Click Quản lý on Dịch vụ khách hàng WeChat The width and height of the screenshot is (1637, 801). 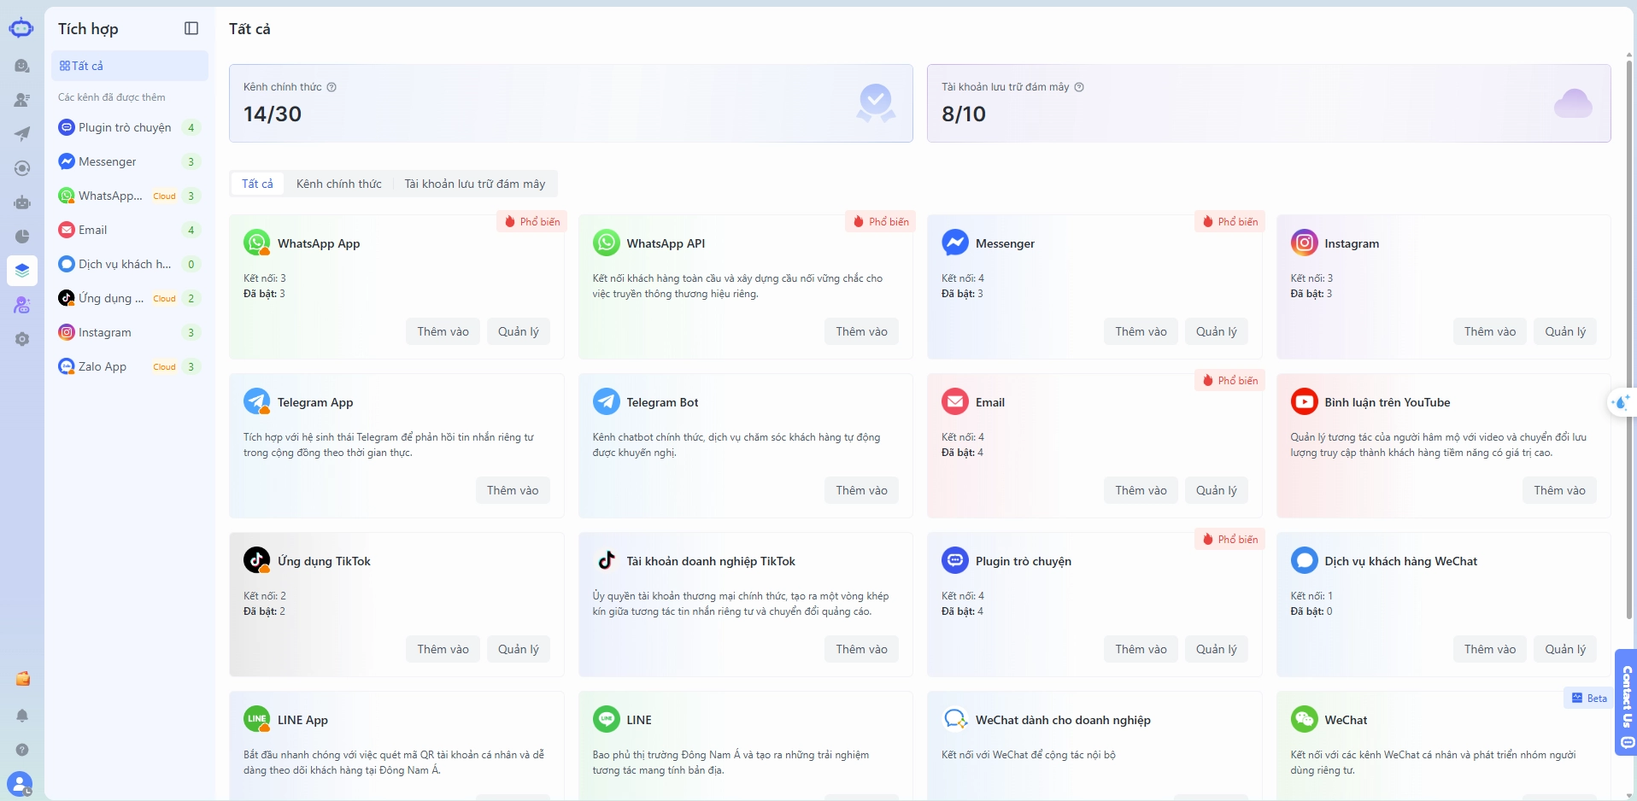tap(1565, 649)
